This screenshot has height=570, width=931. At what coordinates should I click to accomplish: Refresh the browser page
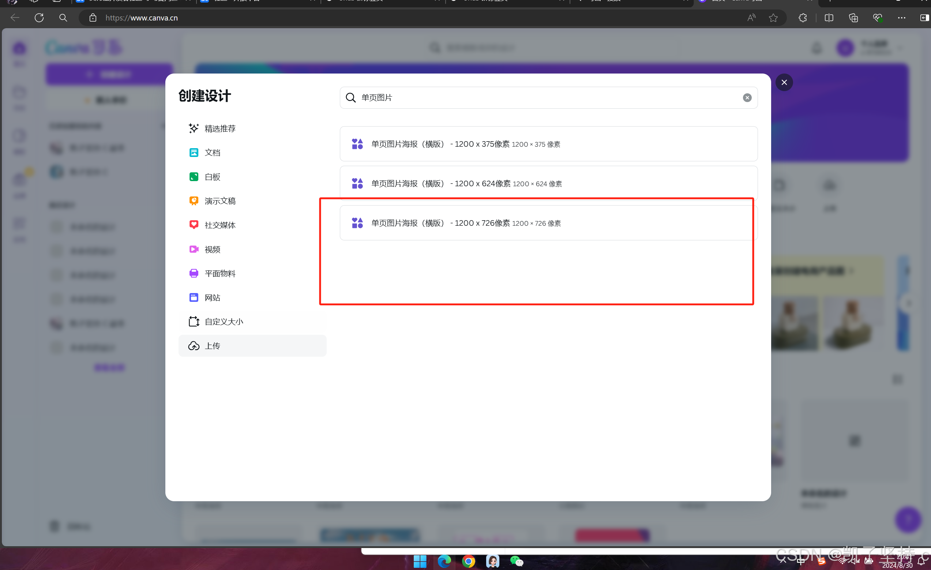pyautogui.click(x=39, y=18)
